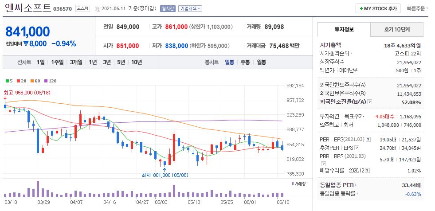This screenshot has height=211, width=435.
Task: Click the 고가 value 861,000
Action: coord(176,27)
